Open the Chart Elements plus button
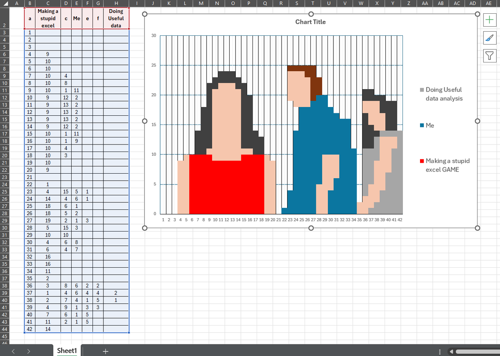 click(490, 20)
